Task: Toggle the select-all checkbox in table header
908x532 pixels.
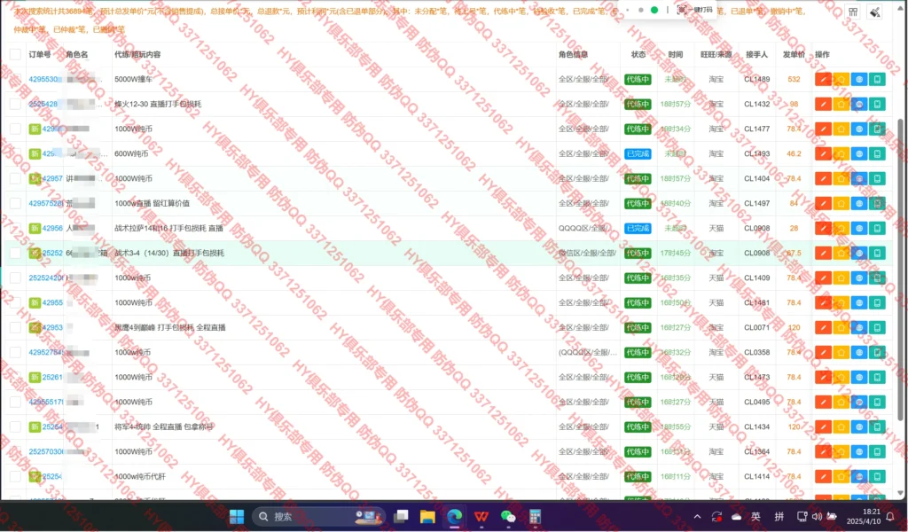Action: pyautogui.click(x=16, y=54)
